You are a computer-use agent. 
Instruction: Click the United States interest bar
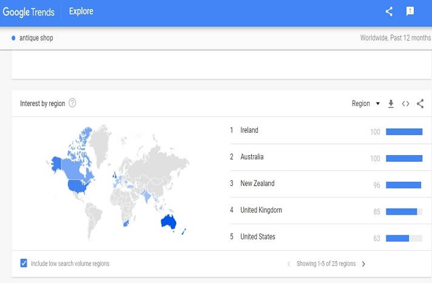pos(397,238)
